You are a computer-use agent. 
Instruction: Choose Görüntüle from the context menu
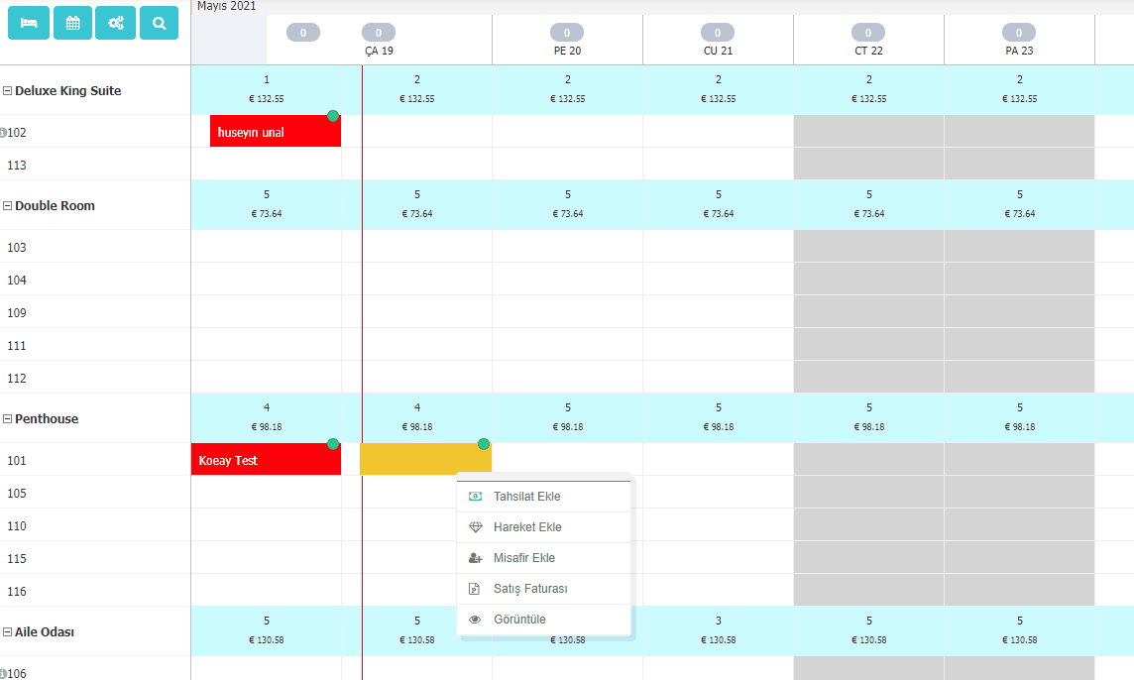pyautogui.click(x=544, y=620)
